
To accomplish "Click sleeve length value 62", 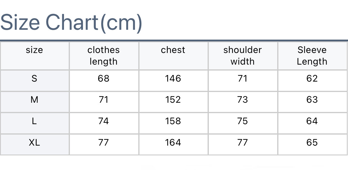I will tap(312, 78).
